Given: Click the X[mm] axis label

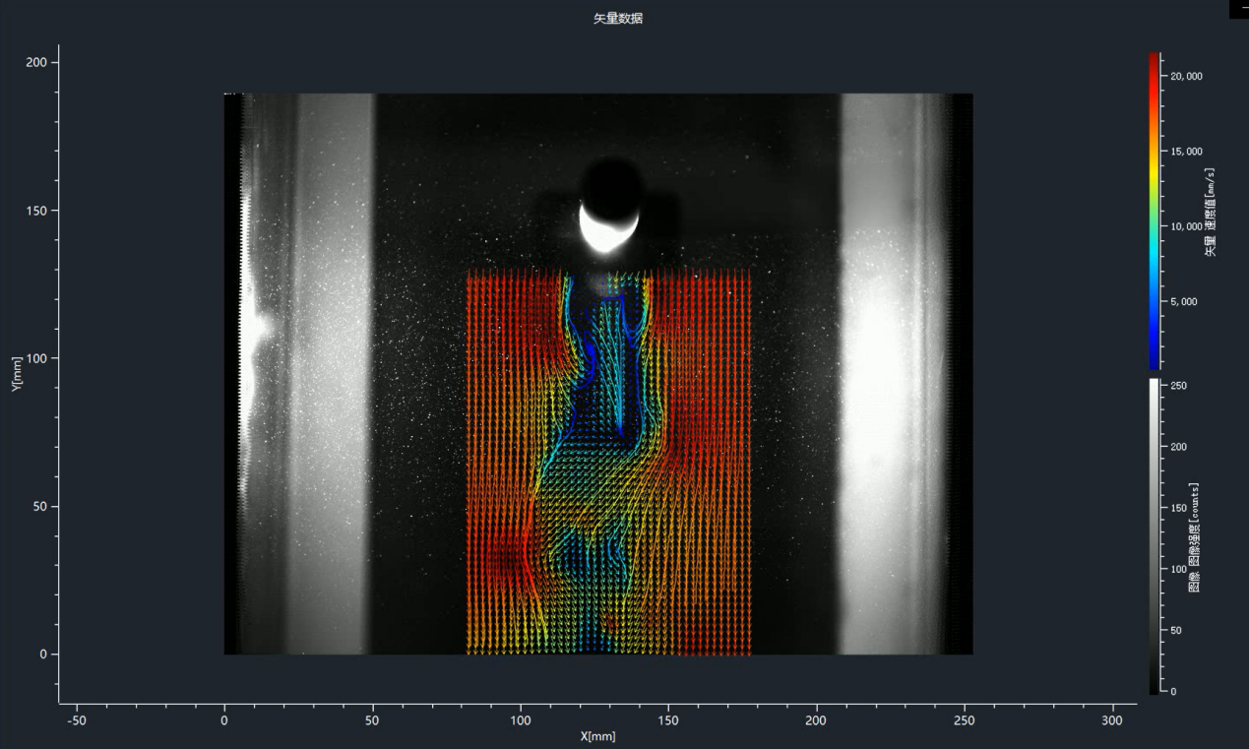Looking at the screenshot, I should (597, 736).
